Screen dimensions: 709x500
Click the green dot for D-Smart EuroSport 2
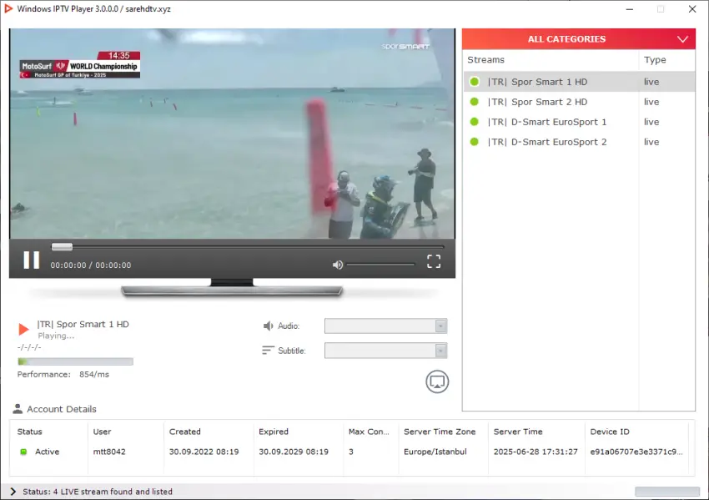475,142
